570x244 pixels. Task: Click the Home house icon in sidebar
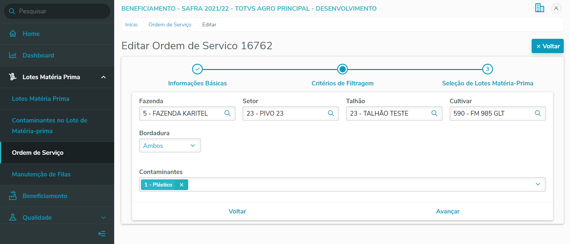pyautogui.click(x=13, y=34)
